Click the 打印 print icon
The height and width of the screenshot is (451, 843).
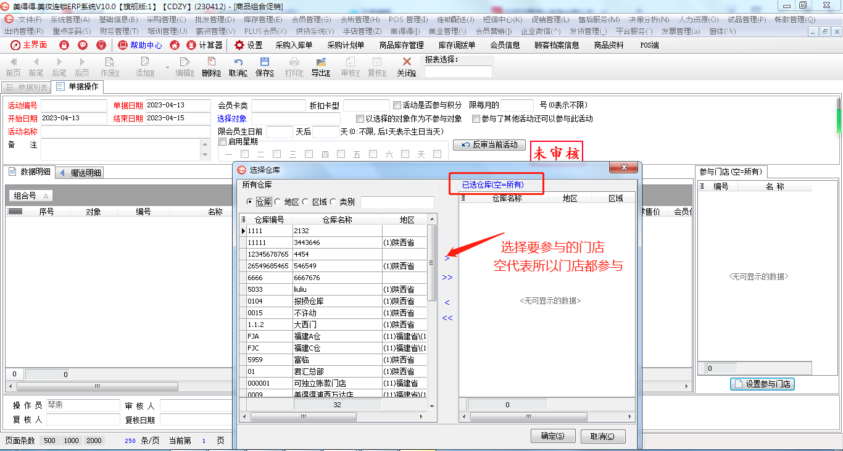point(294,67)
